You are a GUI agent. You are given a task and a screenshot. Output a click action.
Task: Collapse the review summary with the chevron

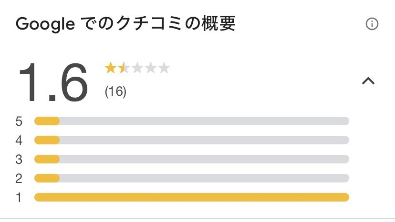pos(368,81)
